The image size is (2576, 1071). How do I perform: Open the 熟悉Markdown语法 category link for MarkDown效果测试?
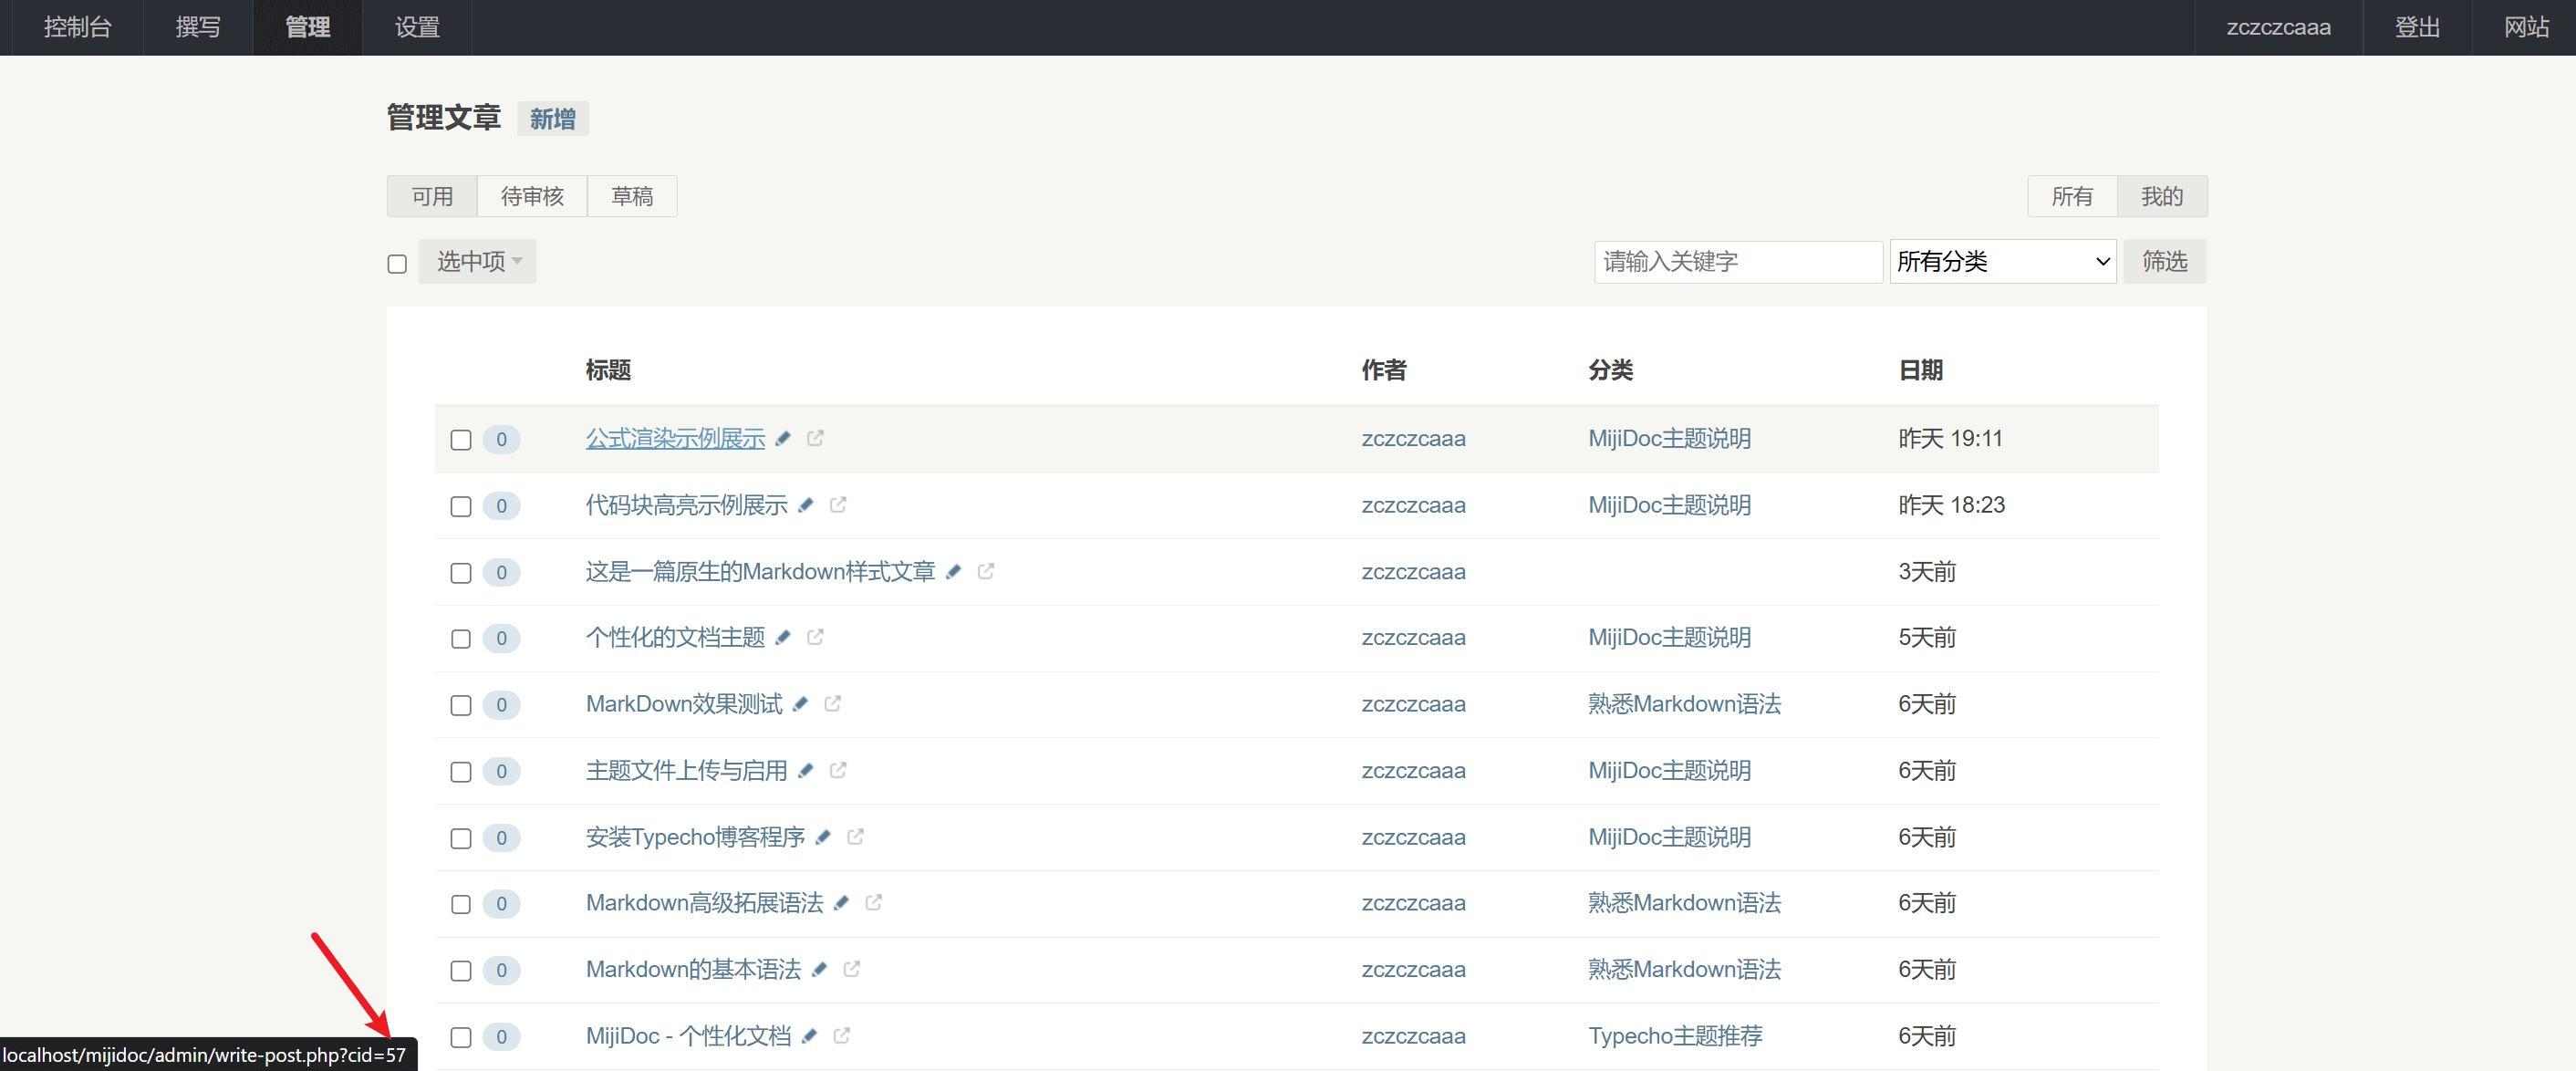tap(1684, 704)
